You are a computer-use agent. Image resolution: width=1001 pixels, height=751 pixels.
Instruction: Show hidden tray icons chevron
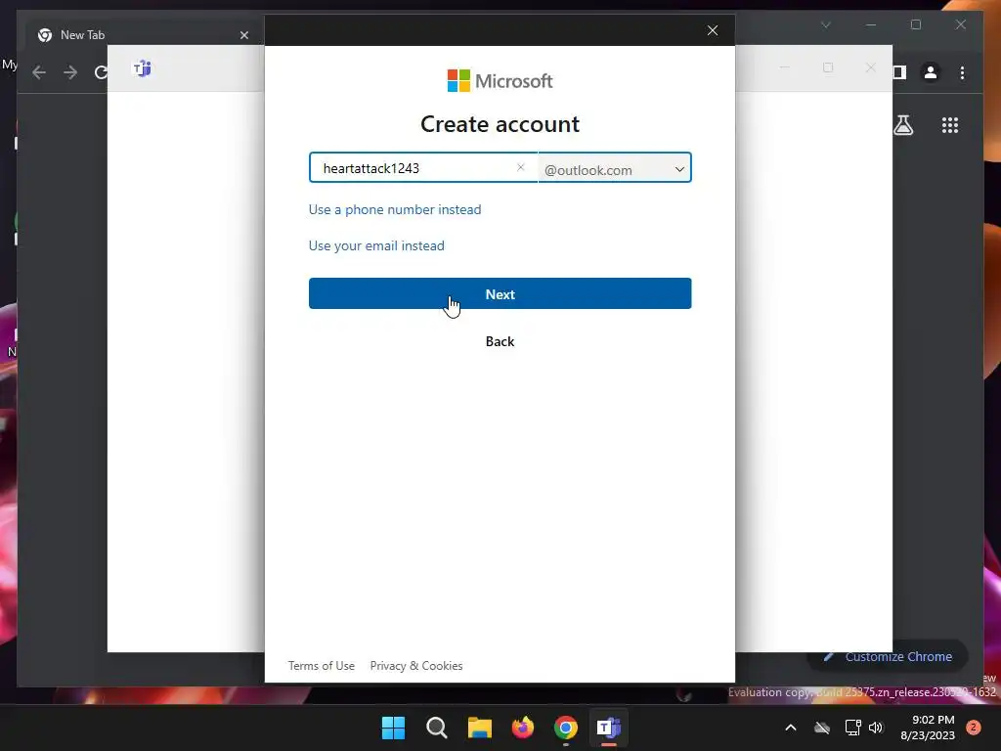pos(790,728)
